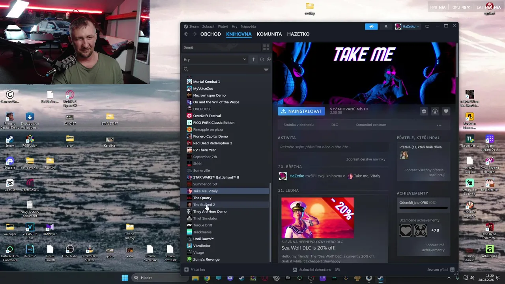Screen dimensions: 505x284
Task: Click the library search magnifier icon
Action: (186, 69)
